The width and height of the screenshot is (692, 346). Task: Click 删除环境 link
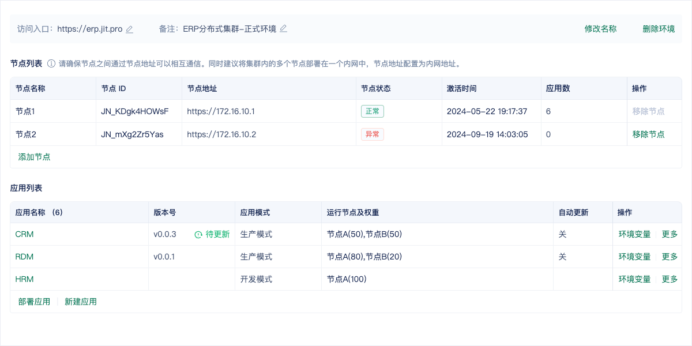[659, 29]
